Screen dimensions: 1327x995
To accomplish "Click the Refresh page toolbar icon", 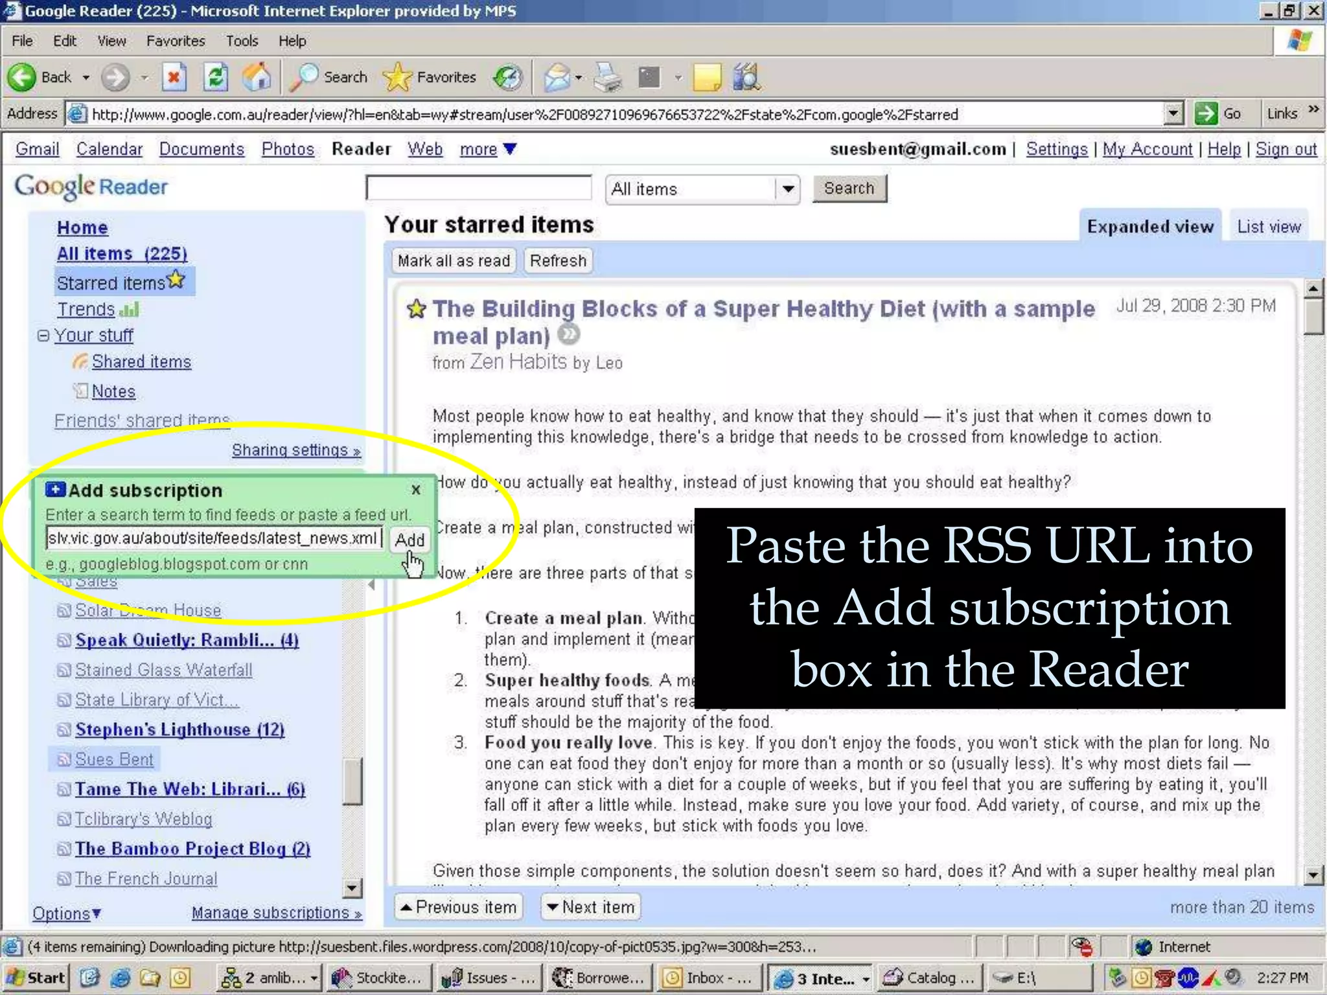I will coord(215,78).
